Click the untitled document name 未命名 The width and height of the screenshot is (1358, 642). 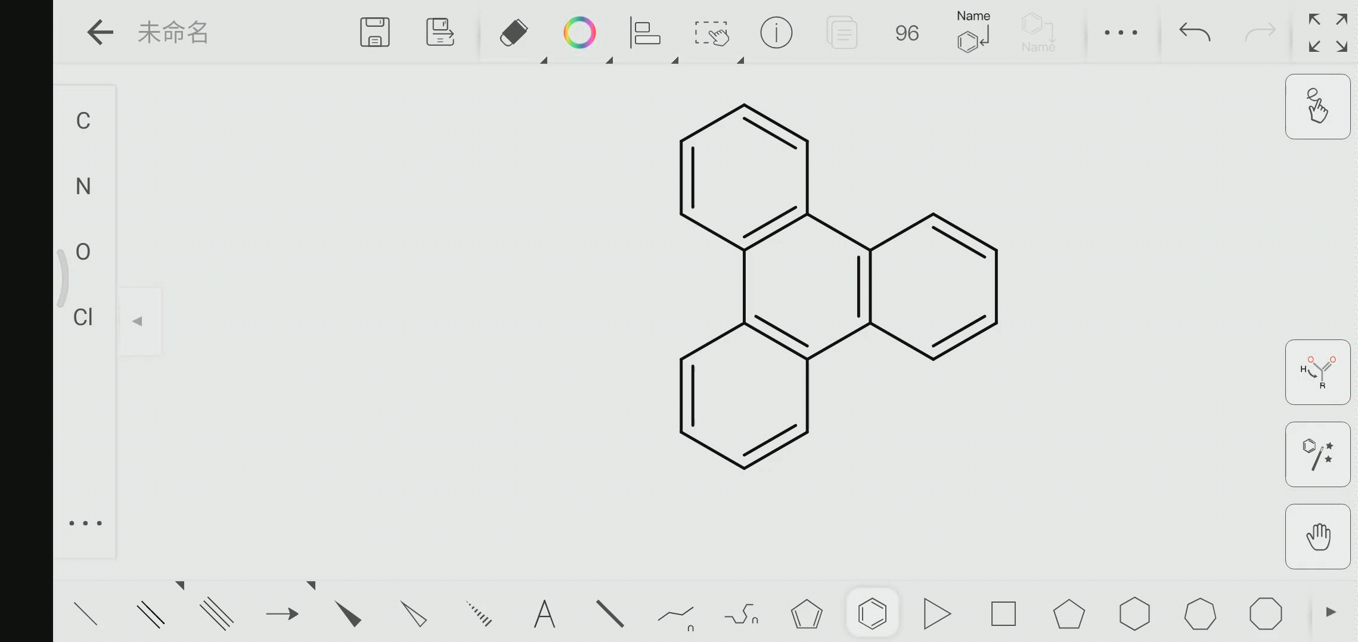click(173, 32)
